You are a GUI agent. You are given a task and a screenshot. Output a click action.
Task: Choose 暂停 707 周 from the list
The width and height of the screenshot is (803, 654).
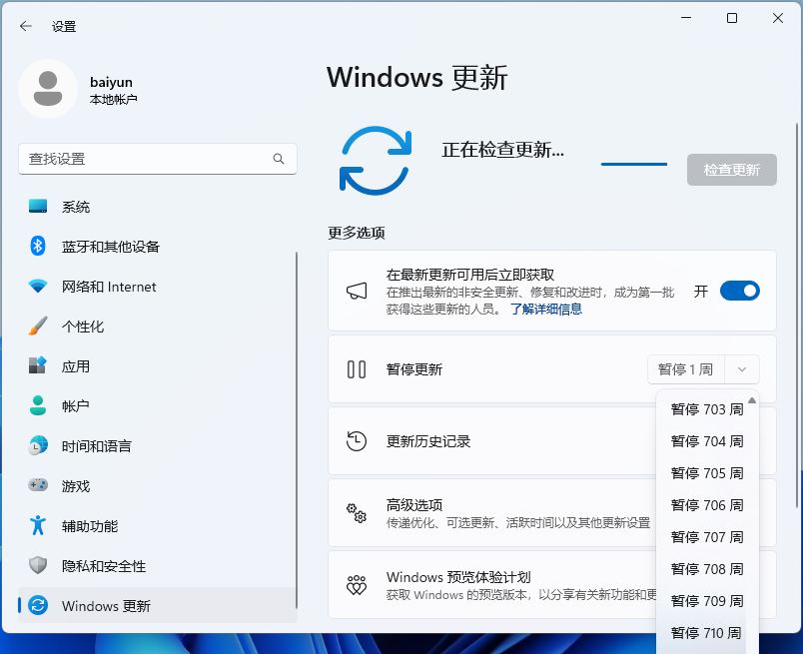707,537
